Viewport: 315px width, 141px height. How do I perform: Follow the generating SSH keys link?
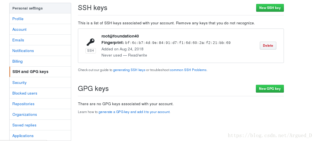(x=129, y=70)
